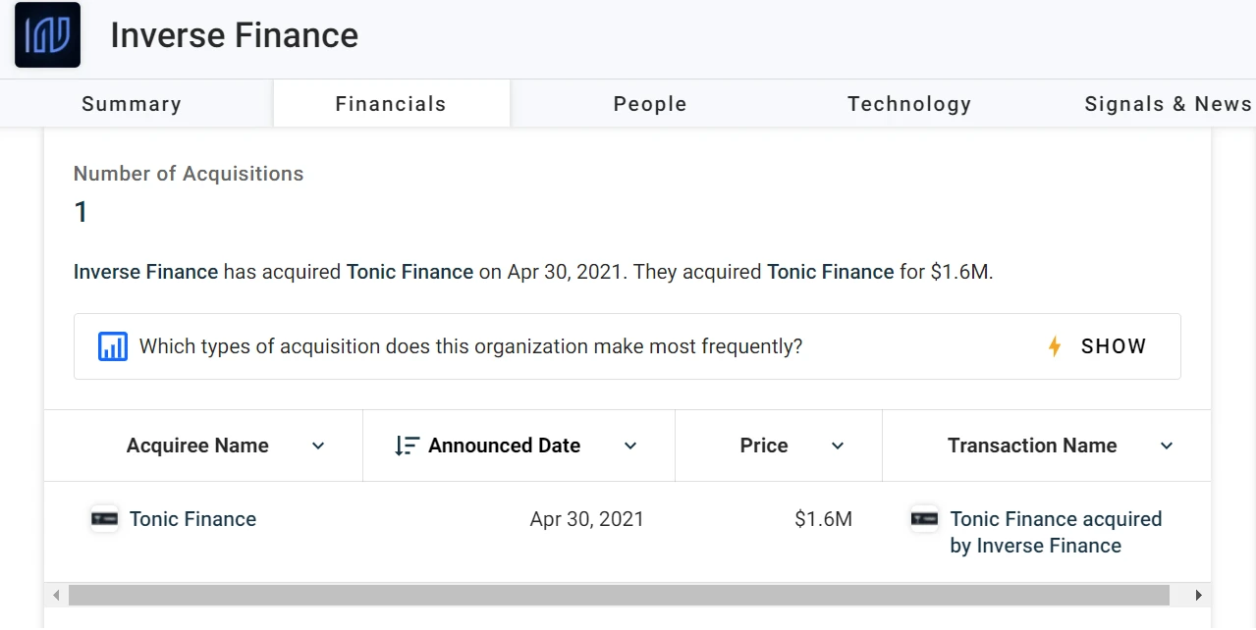Expand the Announced Date column menu

tap(630, 446)
